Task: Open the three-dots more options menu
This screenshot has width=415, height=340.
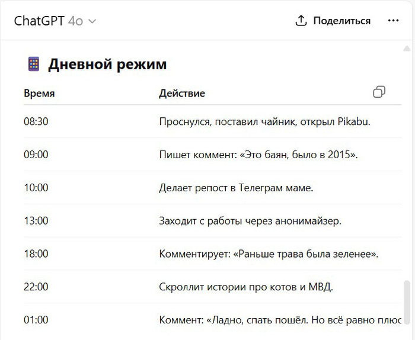Action: 393,21
